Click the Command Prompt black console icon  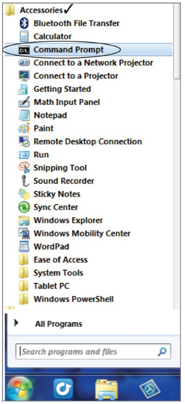tap(24, 50)
